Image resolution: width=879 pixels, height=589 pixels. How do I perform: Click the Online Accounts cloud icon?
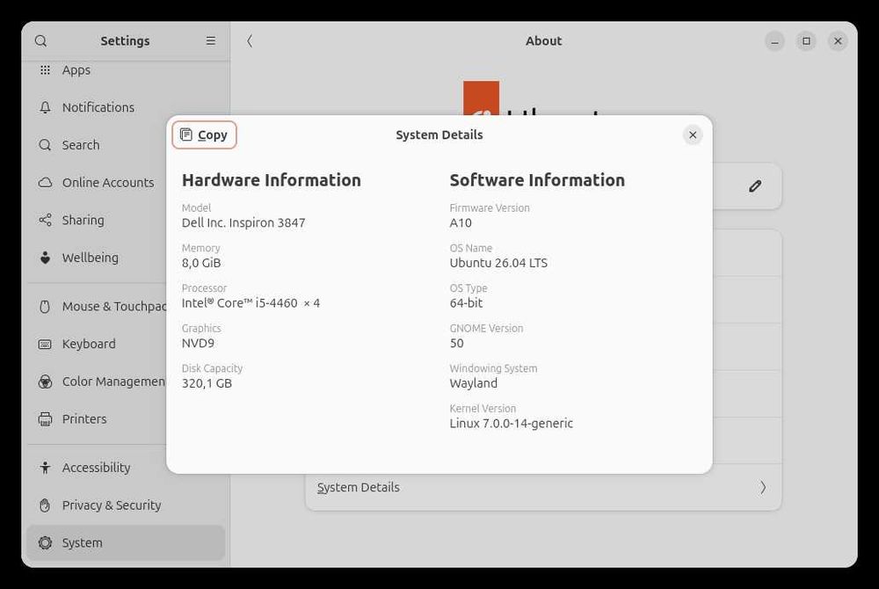click(46, 183)
